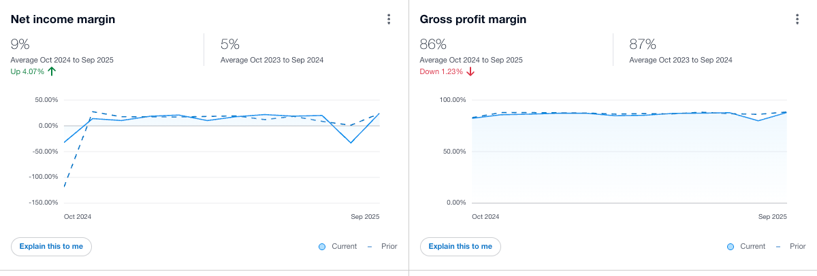
Task: Click the Prior dash marker in Gross profit legend
Action: tap(778, 246)
